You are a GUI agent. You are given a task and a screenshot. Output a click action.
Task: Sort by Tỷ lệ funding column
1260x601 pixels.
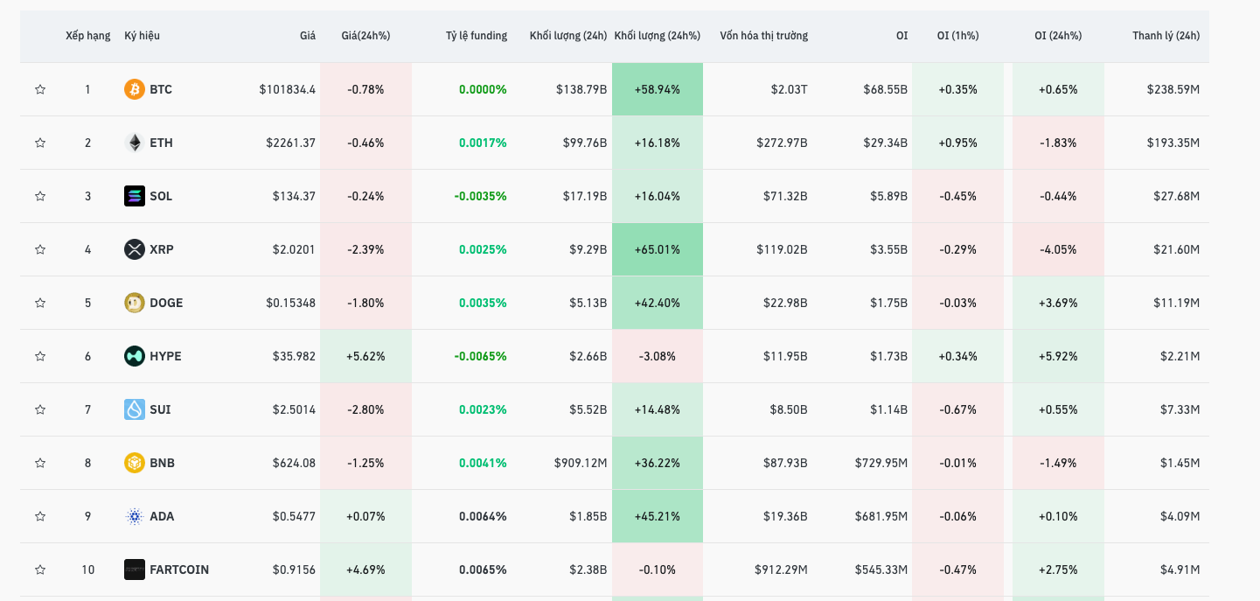point(476,36)
